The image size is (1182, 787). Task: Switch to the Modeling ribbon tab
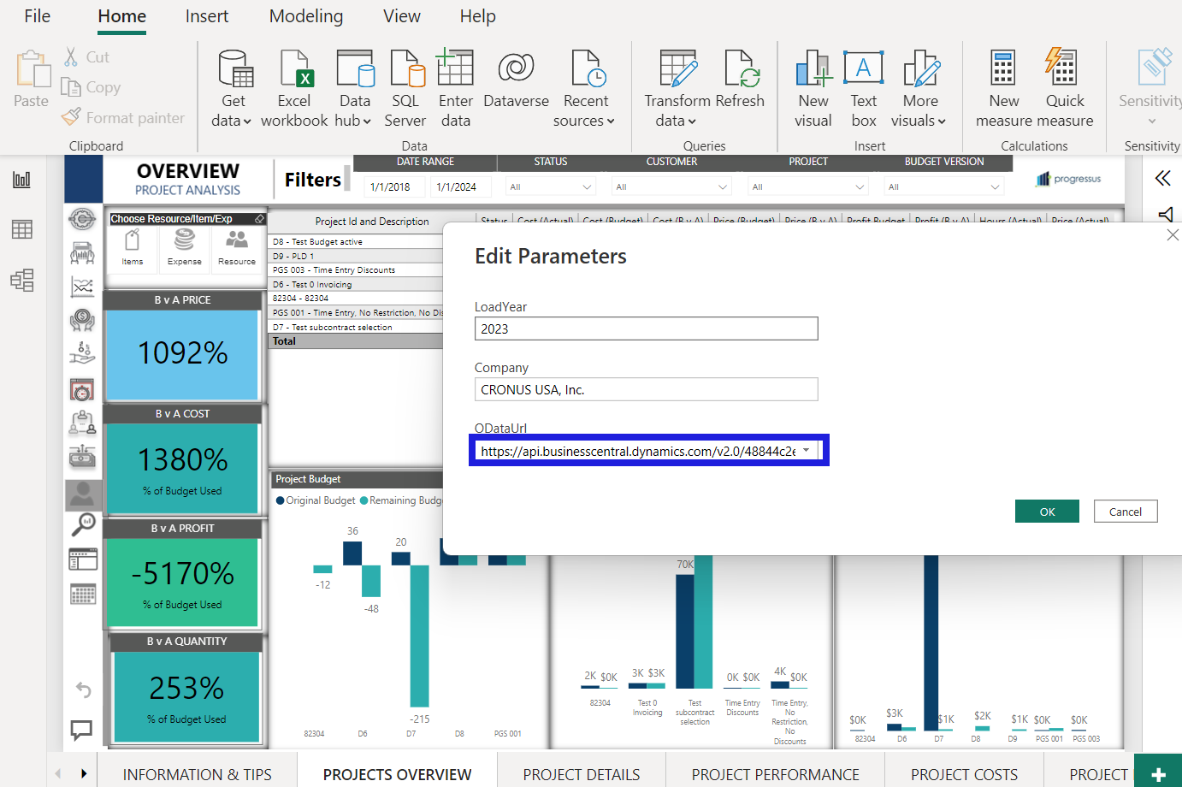305,15
